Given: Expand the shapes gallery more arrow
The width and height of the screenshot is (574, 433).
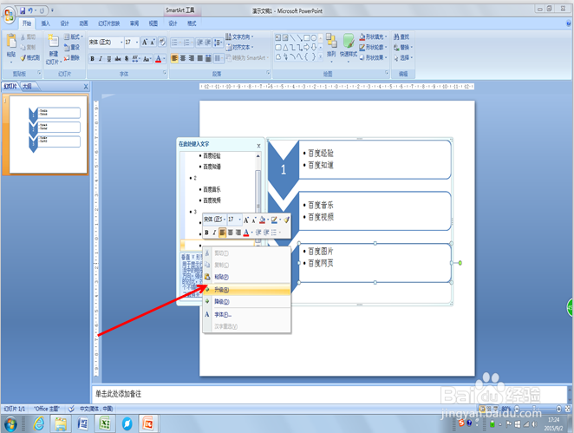Looking at the screenshot, I should coord(321,56).
